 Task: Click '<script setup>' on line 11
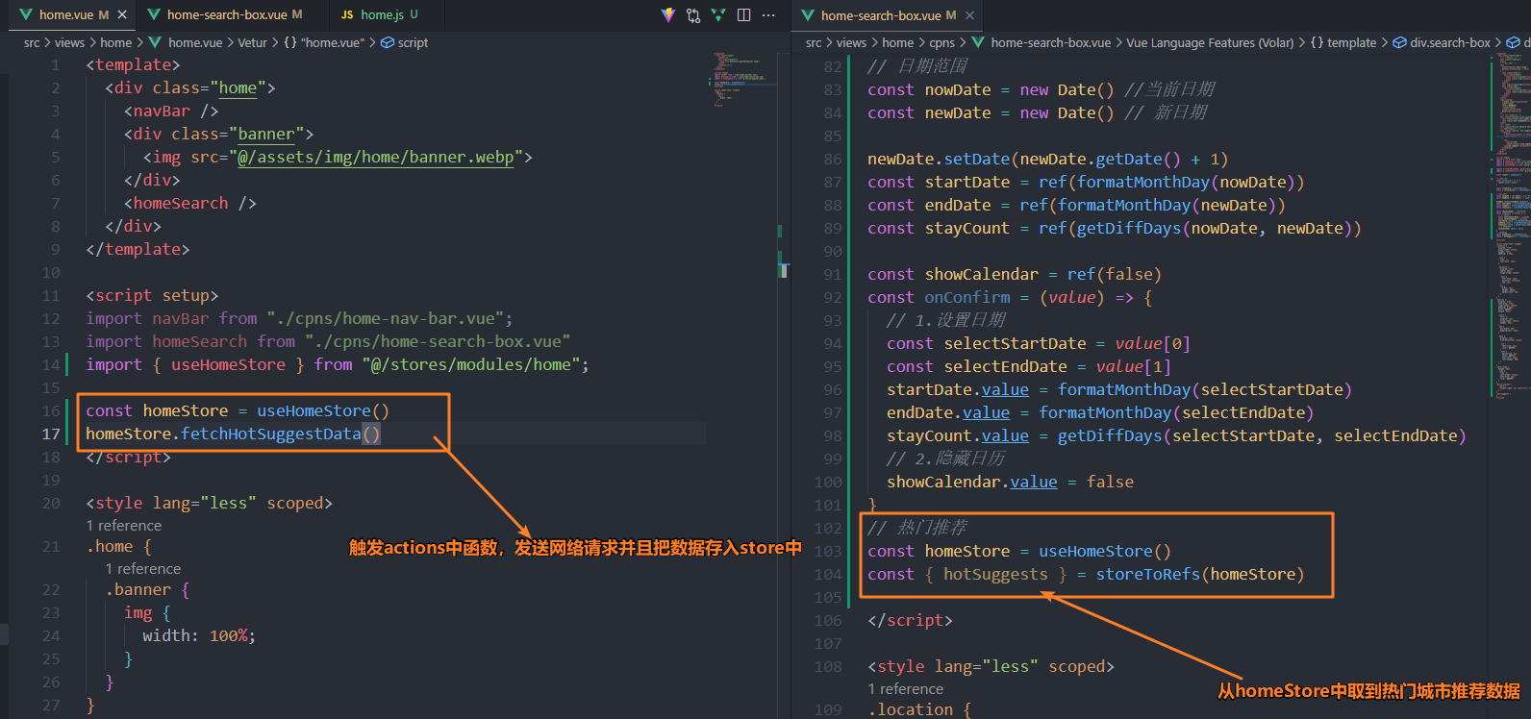click(x=152, y=295)
